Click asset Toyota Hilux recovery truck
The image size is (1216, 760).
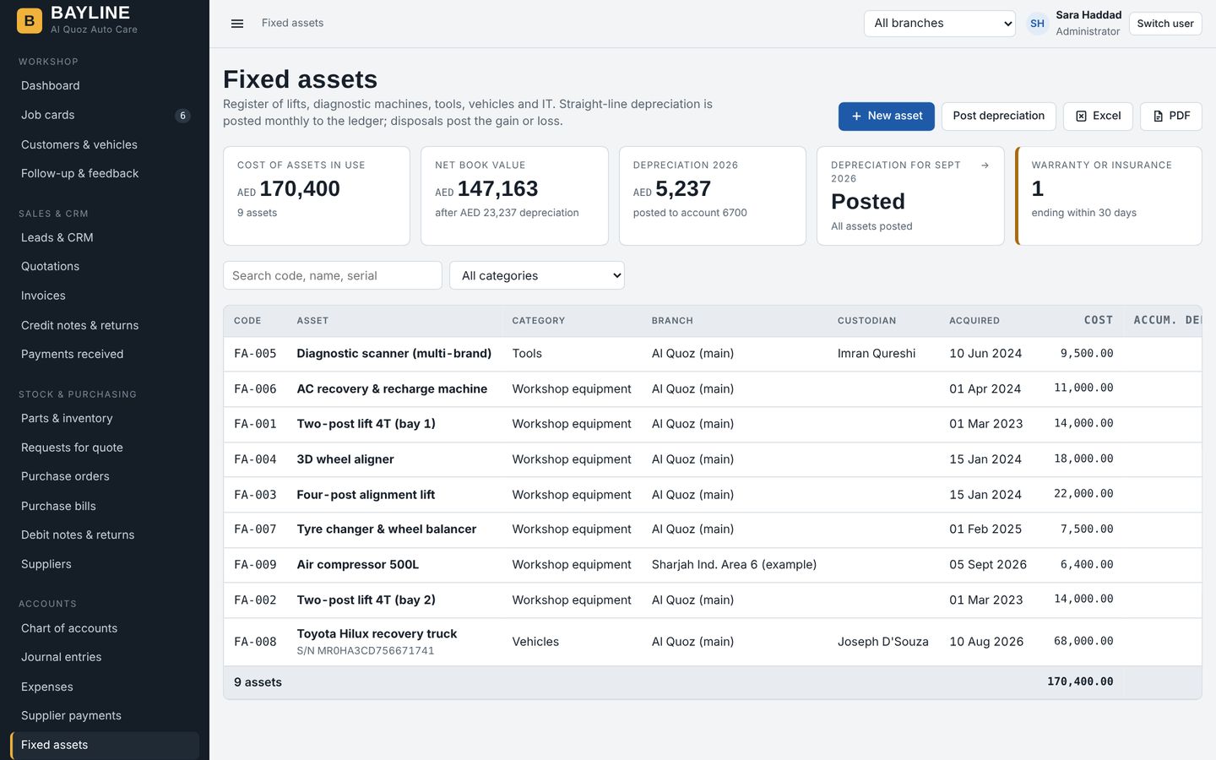click(377, 633)
